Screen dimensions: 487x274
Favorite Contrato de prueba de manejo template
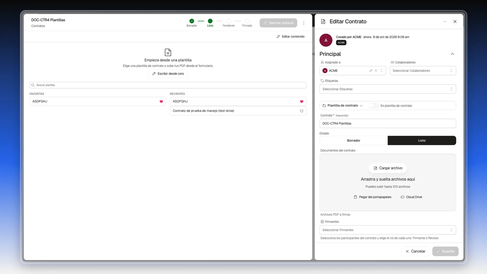pyautogui.click(x=302, y=111)
